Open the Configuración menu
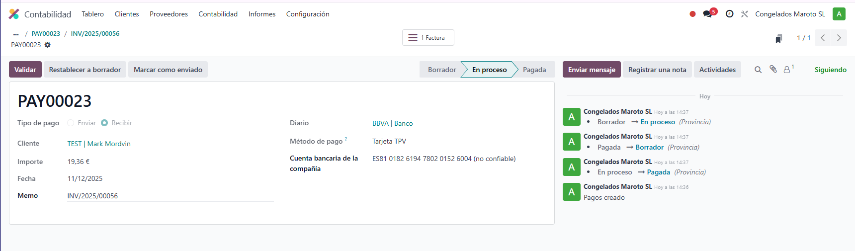 (x=307, y=14)
